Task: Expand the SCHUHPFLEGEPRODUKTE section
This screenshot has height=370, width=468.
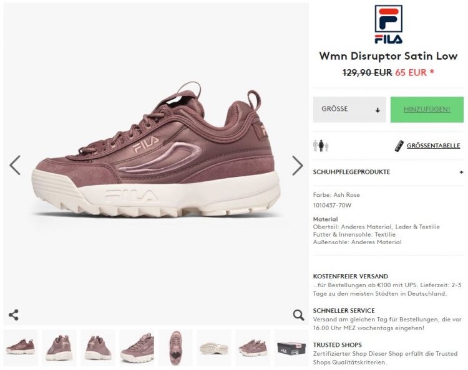Action: pos(388,172)
